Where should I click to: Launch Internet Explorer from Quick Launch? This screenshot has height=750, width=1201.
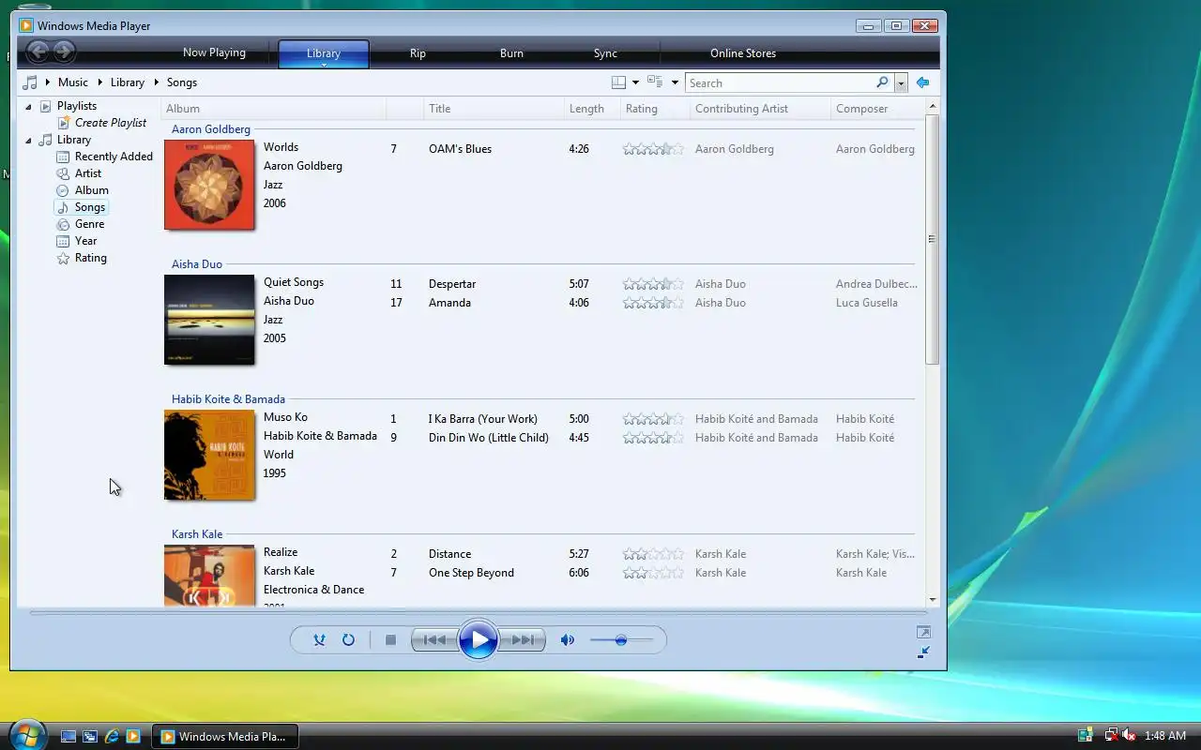[112, 737]
